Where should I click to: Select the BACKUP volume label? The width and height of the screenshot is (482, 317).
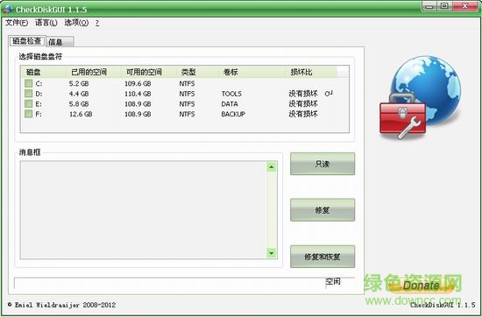(233, 114)
